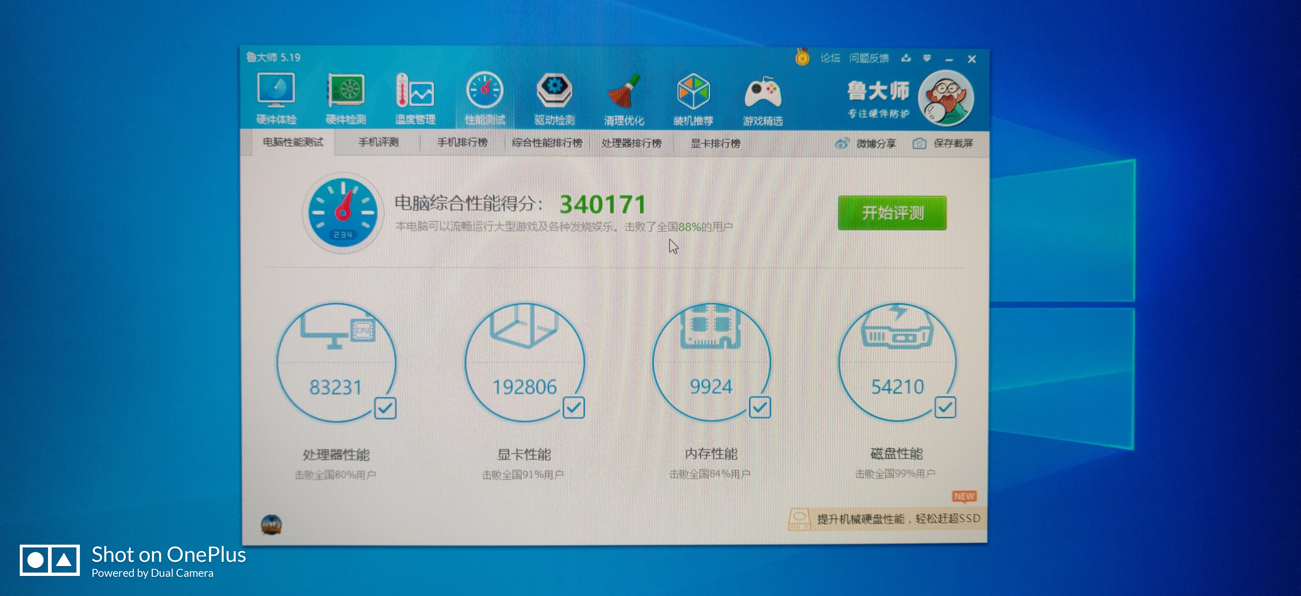Switch to the 显卡排行榜 tab
This screenshot has height=596, width=1301.
coord(716,143)
